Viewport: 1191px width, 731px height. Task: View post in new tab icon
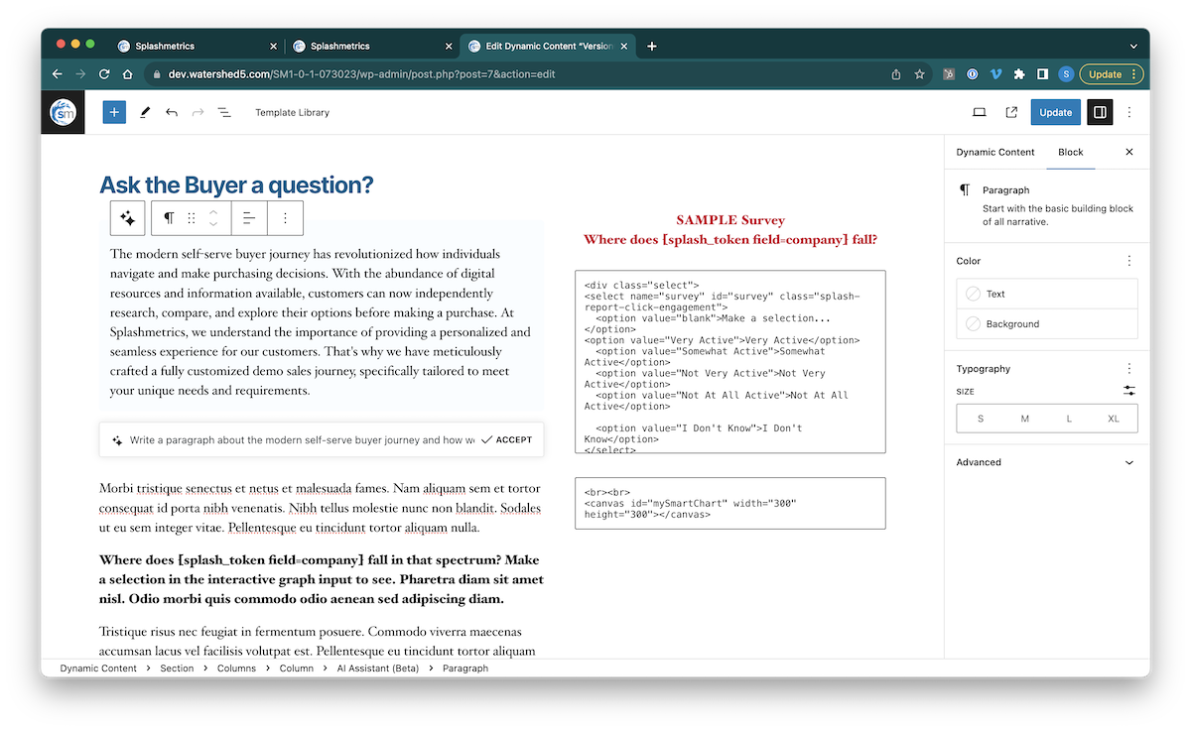pyautogui.click(x=1011, y=112)
